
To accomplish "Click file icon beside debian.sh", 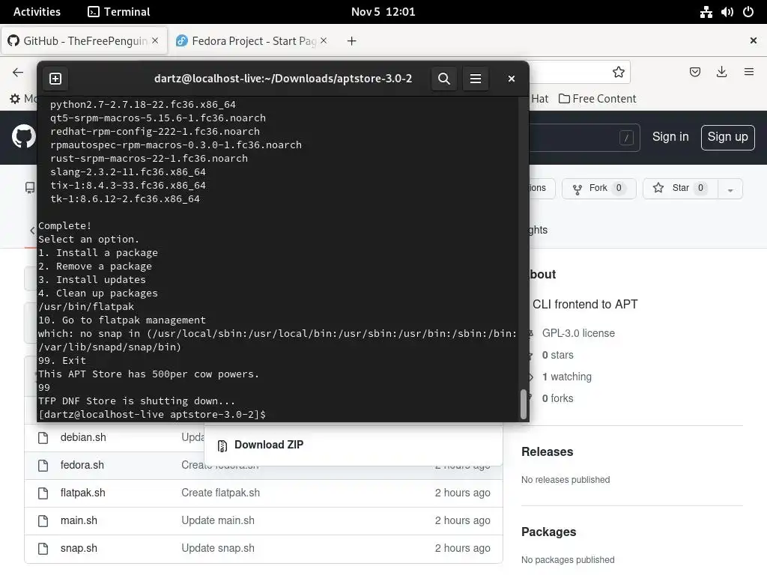I will (43, 437).
